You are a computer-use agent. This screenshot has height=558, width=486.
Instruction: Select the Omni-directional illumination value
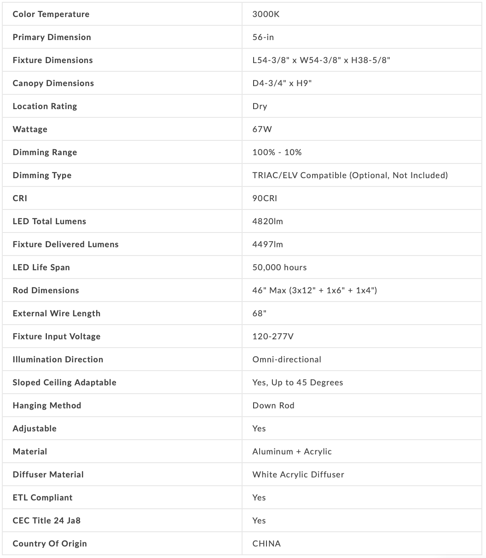pos(287,360)
